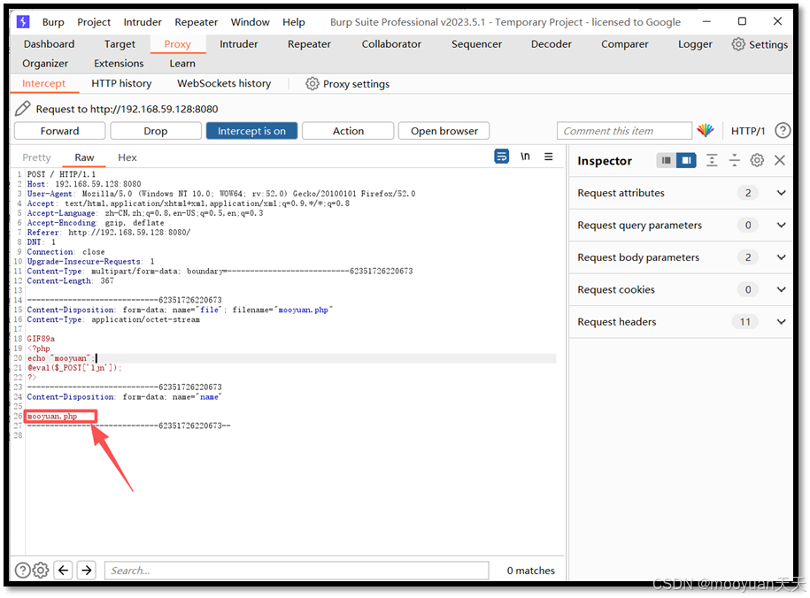Open the Settings gear in top bar

tap(760, 44)
